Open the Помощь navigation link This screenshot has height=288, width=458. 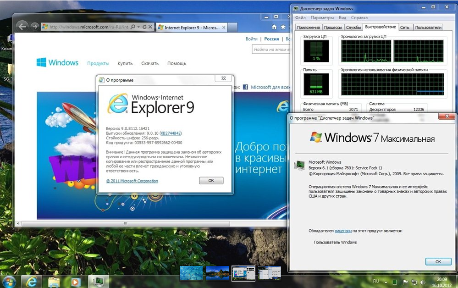(177, 63)
